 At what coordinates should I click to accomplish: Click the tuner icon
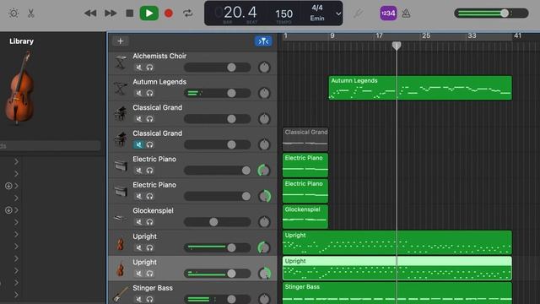click(x=358, y=14)
